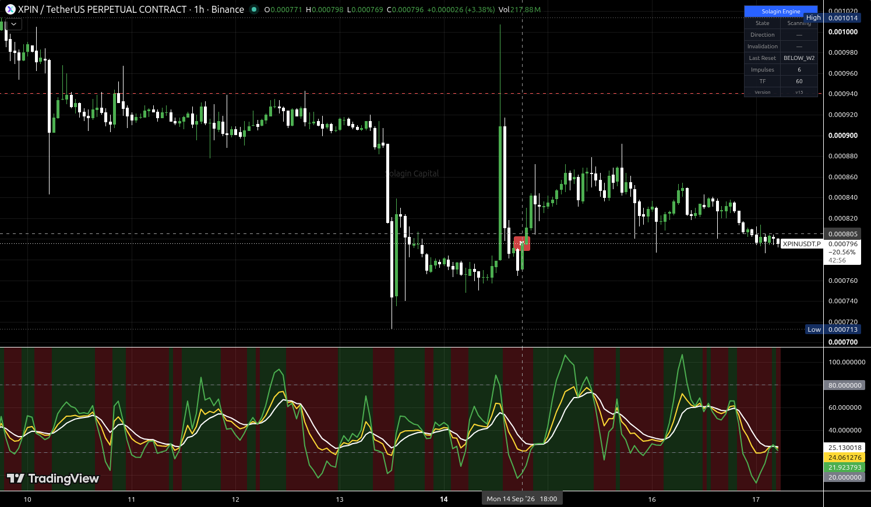
Task: Click the white 25.130018 indicator value label
Action: [x=845, y=448]
